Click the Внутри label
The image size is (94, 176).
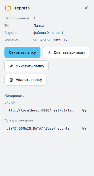coord(10,33)
